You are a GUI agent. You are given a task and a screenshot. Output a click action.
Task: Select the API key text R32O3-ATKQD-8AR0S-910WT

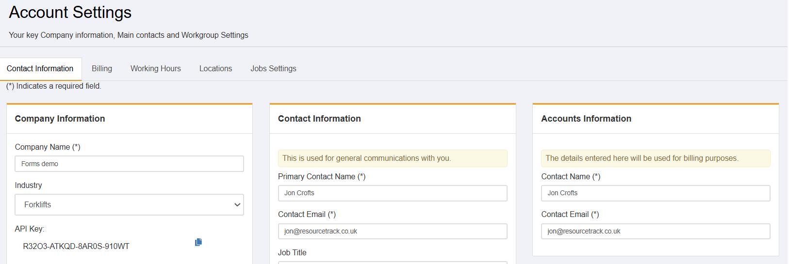(x=76, y=246)
